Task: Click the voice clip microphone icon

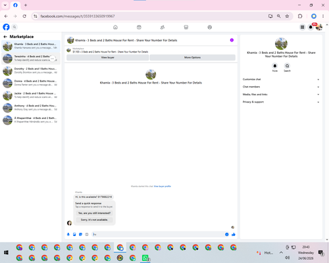Action: [x=68, y=234]
